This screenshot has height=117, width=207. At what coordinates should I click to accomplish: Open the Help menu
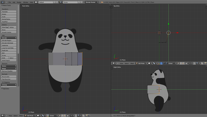31,2
